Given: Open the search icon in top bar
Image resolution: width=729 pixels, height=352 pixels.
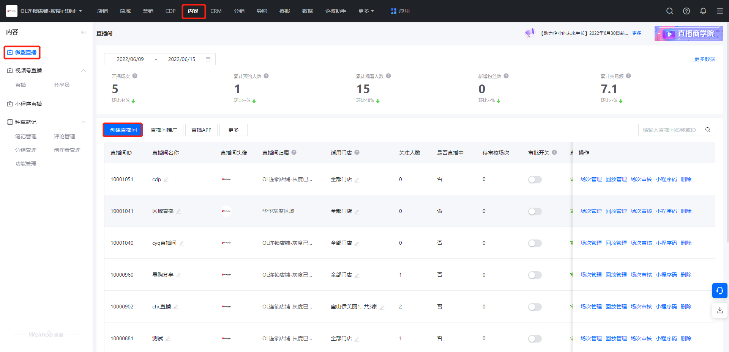Looking at the screenshot, I should click(x=670, y=11).
